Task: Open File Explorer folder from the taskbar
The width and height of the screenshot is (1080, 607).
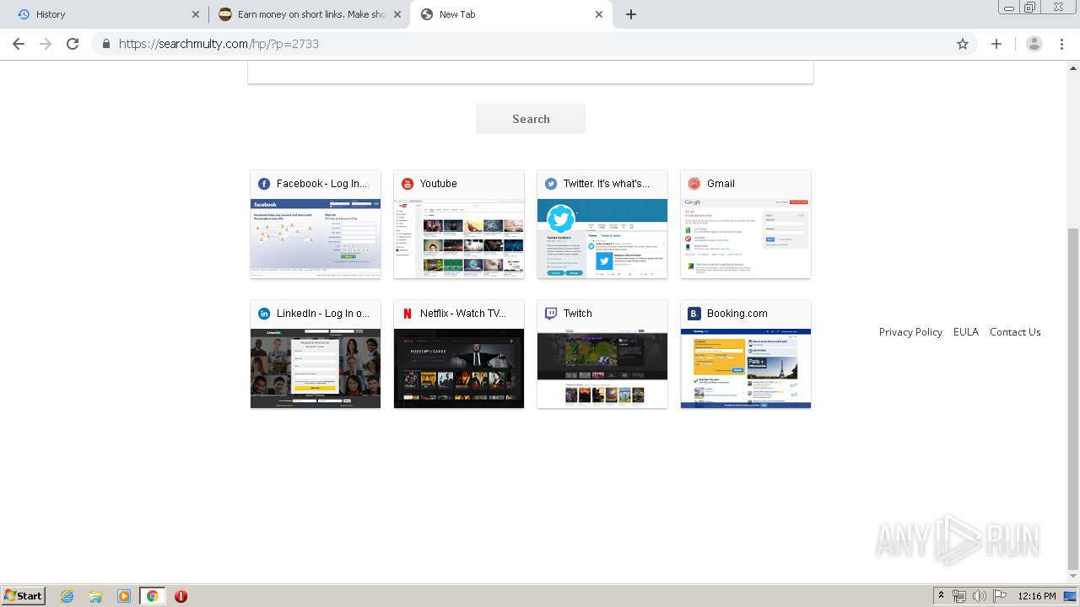Action: [x=95, y=596]
